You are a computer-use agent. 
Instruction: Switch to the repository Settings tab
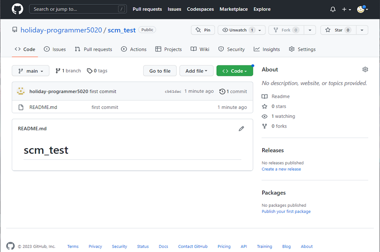(x=302, y=49)
